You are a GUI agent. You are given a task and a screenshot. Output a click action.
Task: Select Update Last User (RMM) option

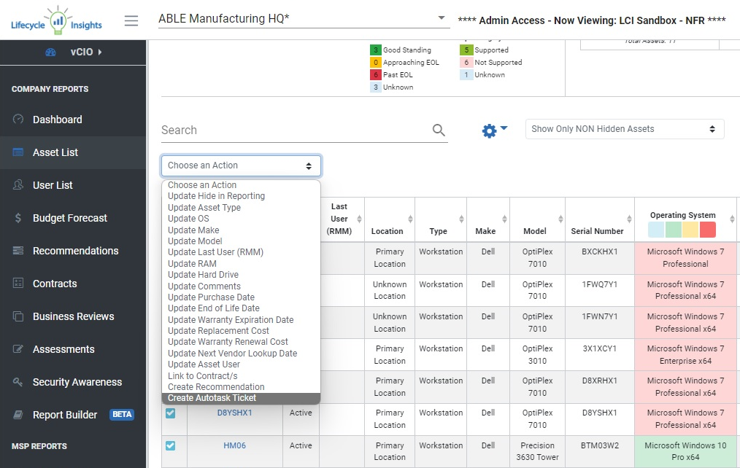click(x=241, y=252)
